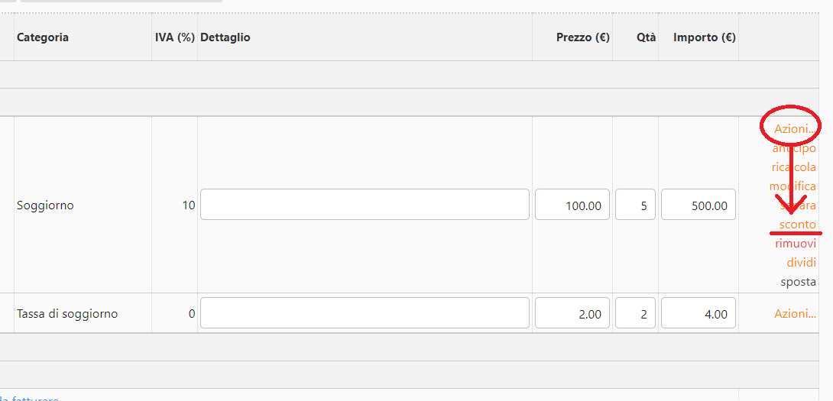Click the Tassa di soggiorno quantity field

click(635, 313)
